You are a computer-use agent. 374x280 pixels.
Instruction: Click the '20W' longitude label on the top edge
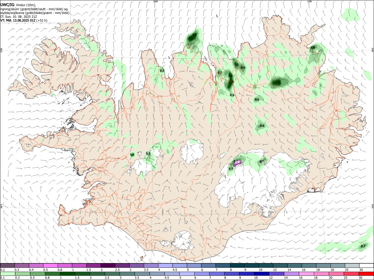pos(155,1)
